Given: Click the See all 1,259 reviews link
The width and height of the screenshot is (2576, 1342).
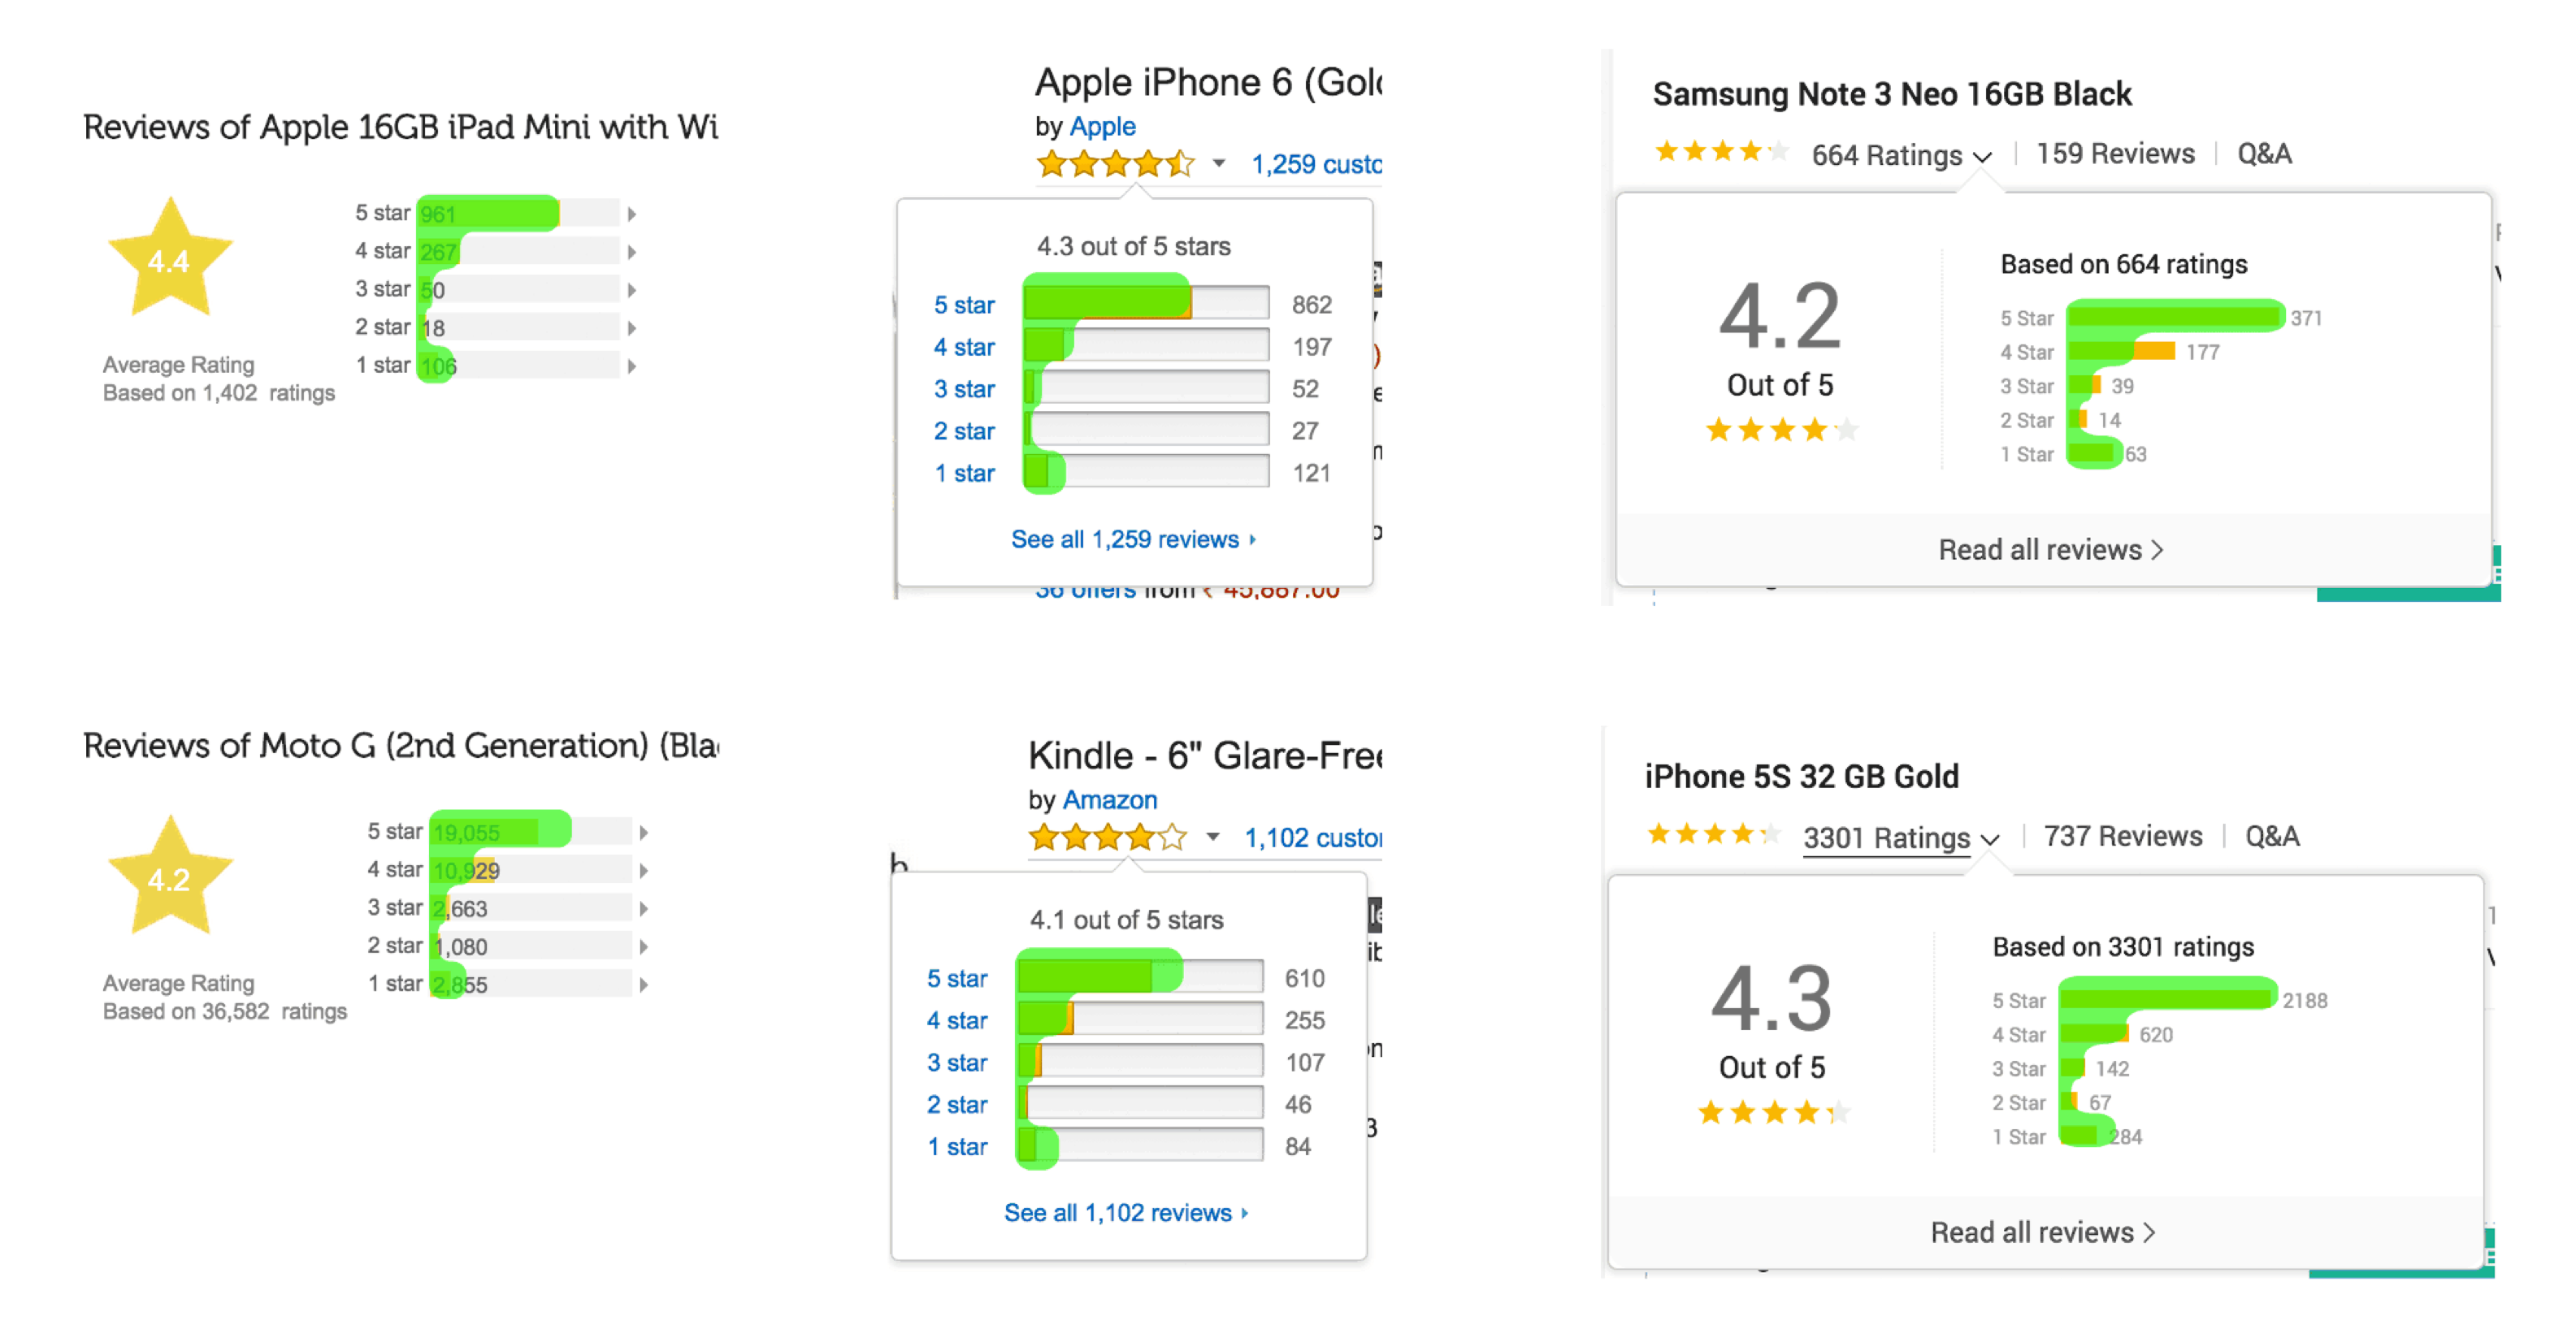Looking at the screenshot, I should 1131,539.
